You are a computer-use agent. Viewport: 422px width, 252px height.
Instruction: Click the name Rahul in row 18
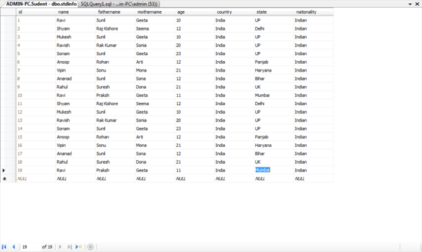[x=75, y=162]
